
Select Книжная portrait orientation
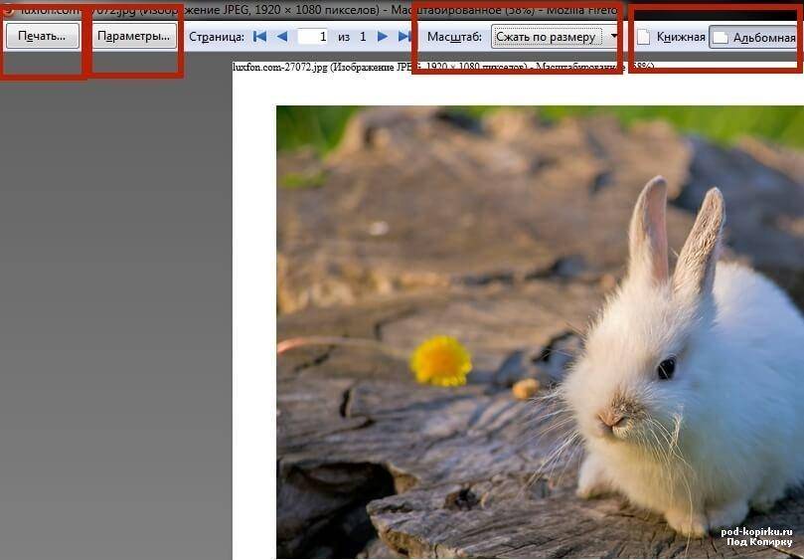(x=680, y=38)
